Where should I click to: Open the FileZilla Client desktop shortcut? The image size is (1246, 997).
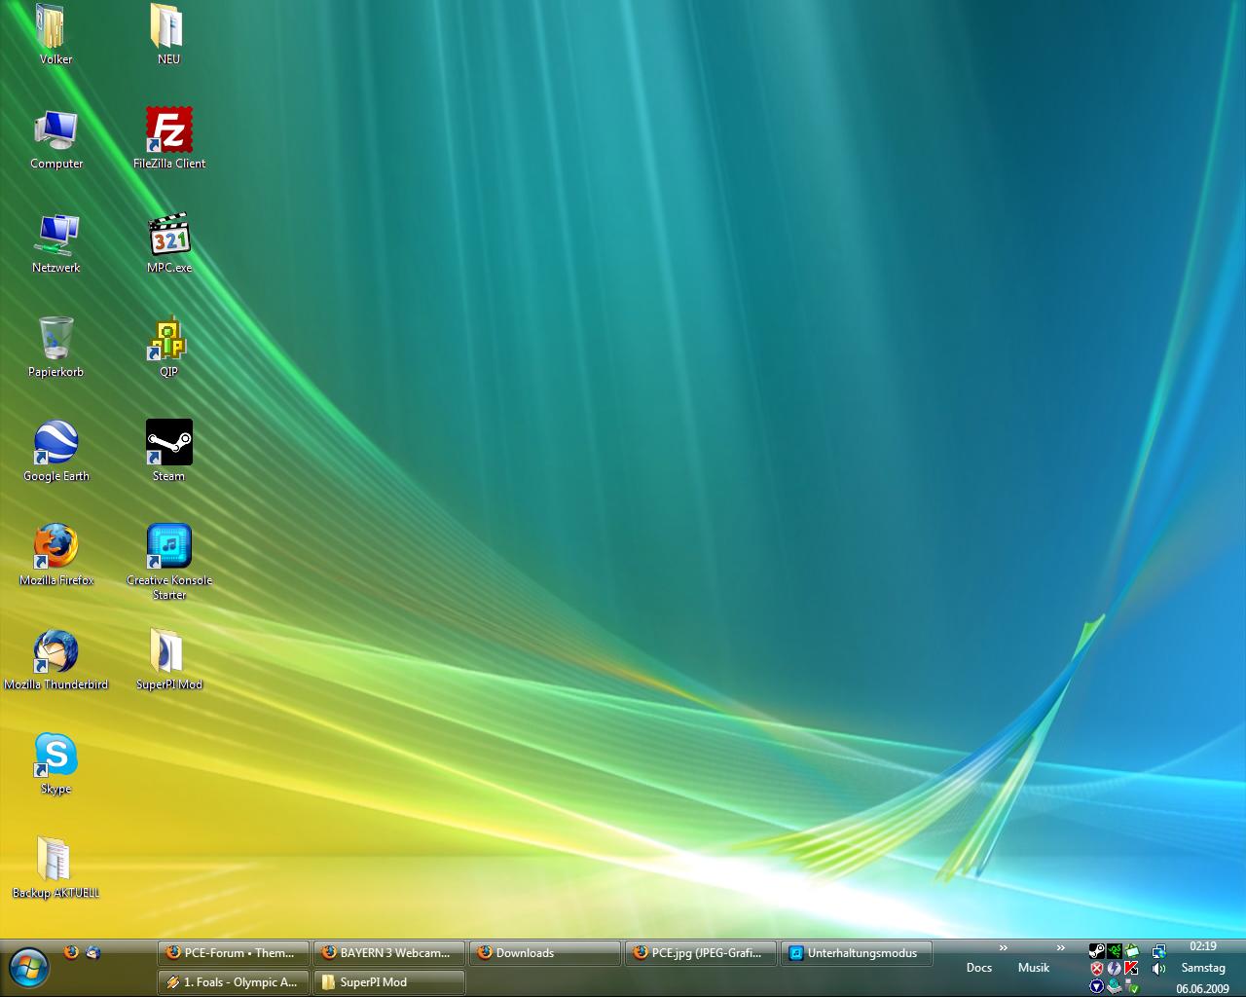[169, 130]
